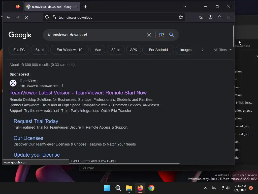Click the Google search magnifier button

[x=171, y=35]
